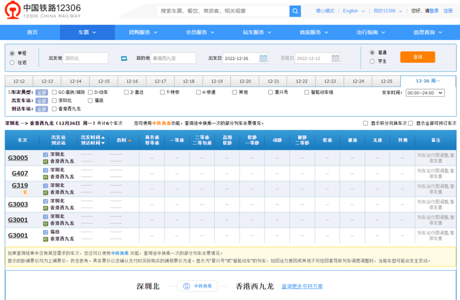This screenshot has width=460, height=300.
Task: Expand the 车票 navigation menu
Action: (x=87, y=32)
